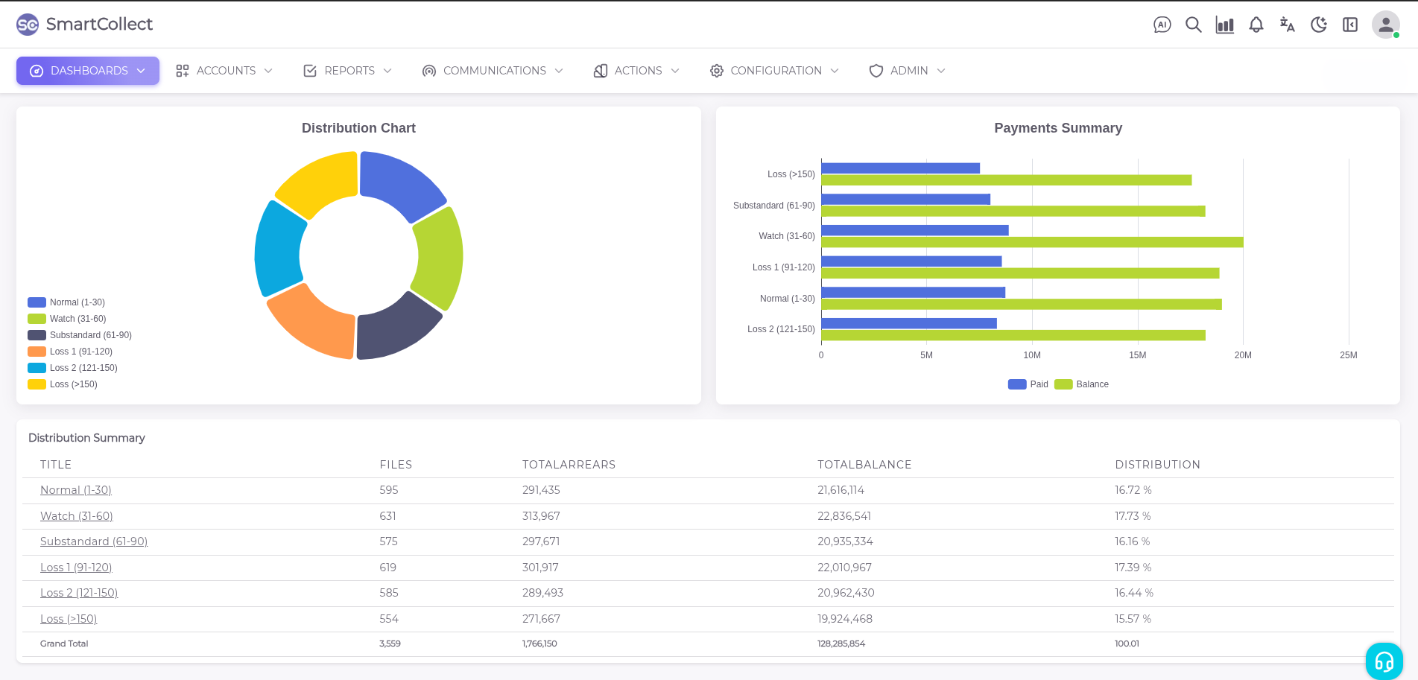Open the Loss 2 (121-150) table link
This screenshot has width=1418, height=680.
tap(79, 593)
